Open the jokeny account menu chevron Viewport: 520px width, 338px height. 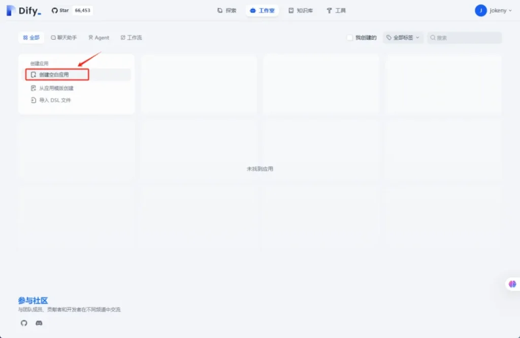coord(510,11)
